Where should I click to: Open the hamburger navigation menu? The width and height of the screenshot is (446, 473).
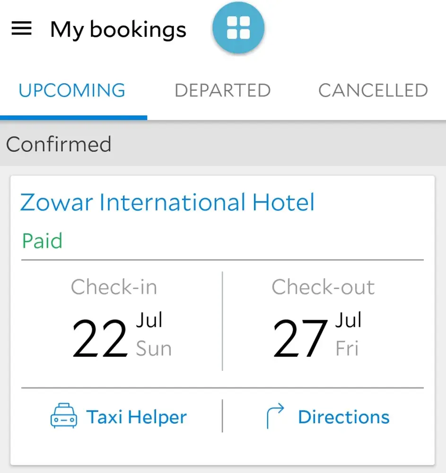pos(21,29)
